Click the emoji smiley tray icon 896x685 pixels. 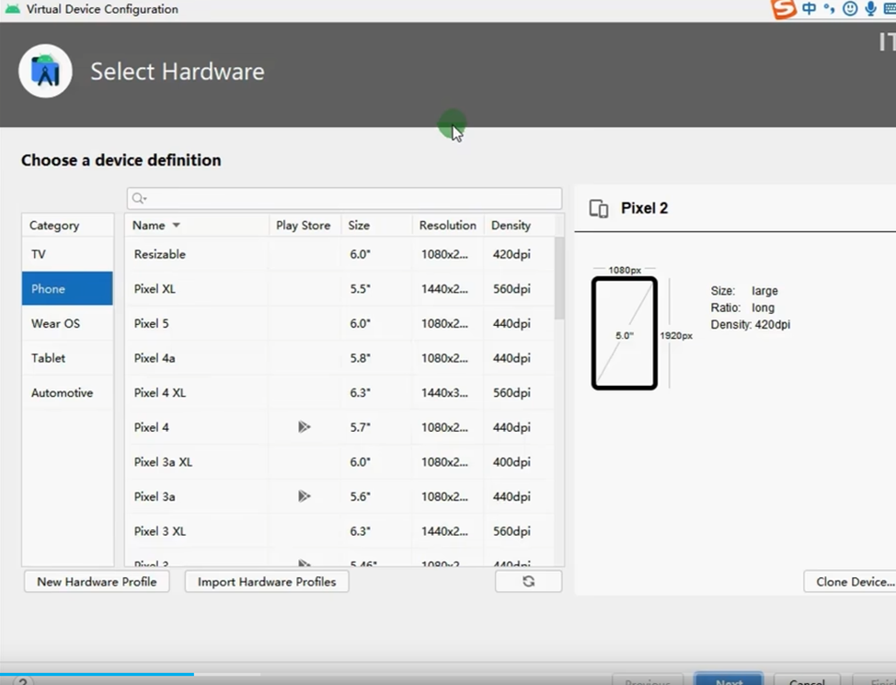[x=850, y=8]
